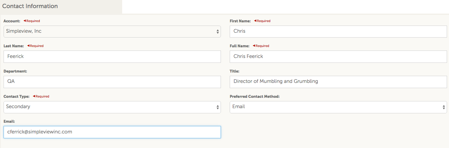This screenshot has width=449, height=148.
Task: Click the Required marker next to Contact Type
Action: tap(41, 97)
